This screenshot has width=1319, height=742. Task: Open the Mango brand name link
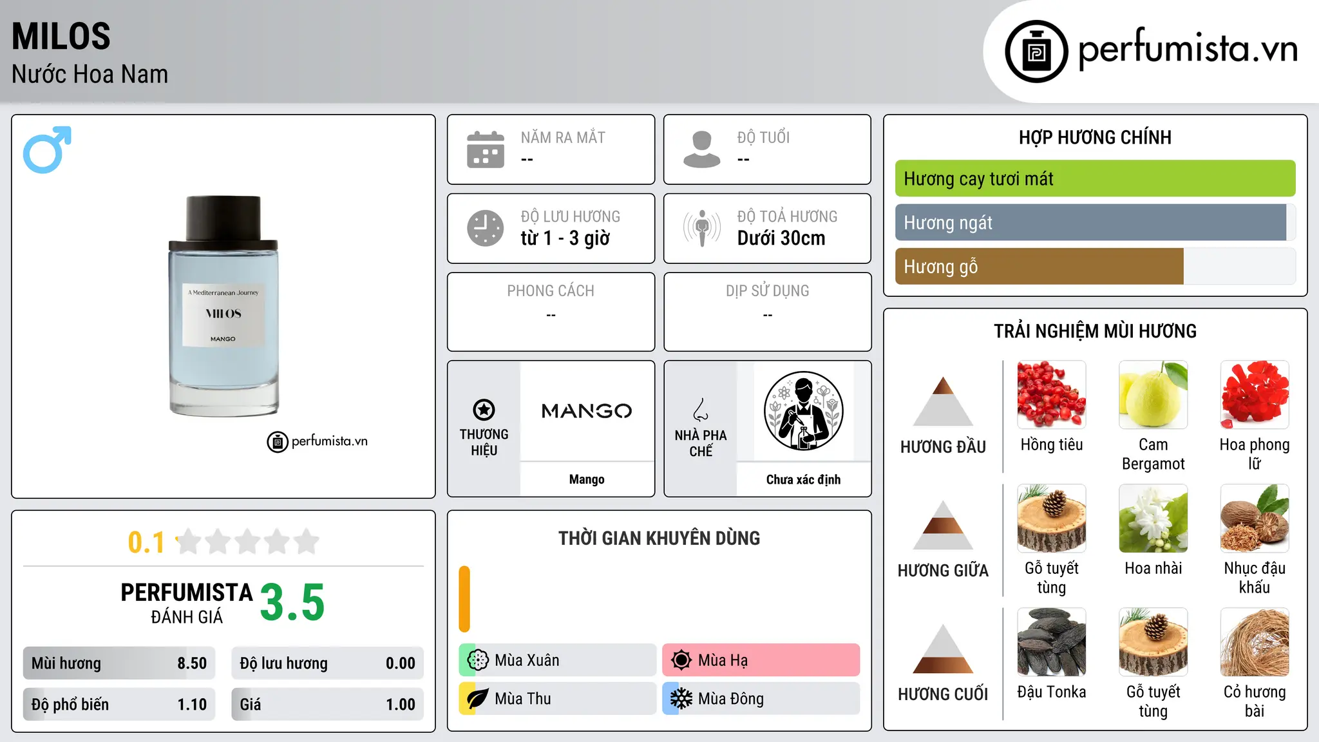pyautogui.click(x=587, y=479)
